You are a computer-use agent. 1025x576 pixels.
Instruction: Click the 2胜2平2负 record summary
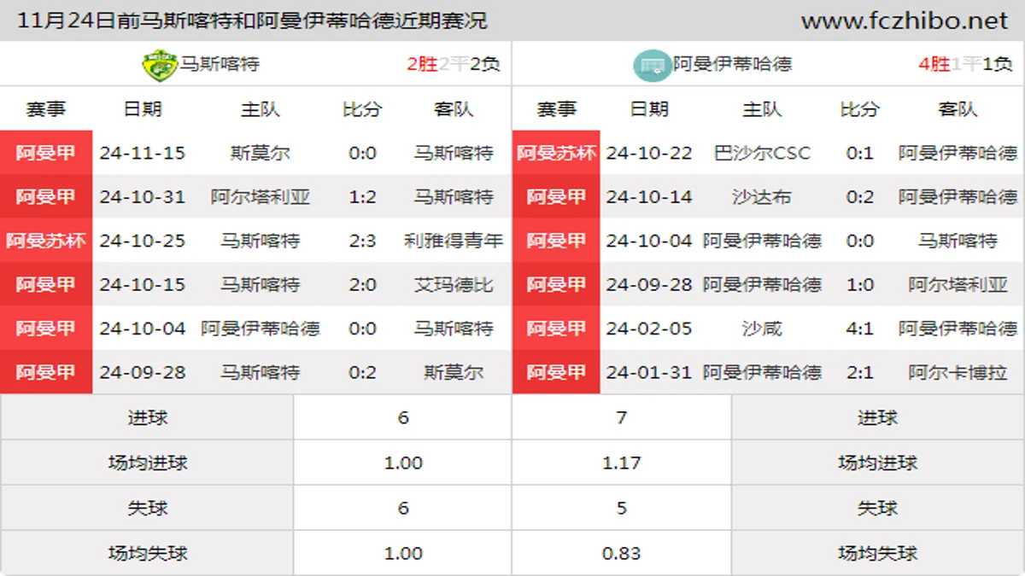tap(453, 64)
